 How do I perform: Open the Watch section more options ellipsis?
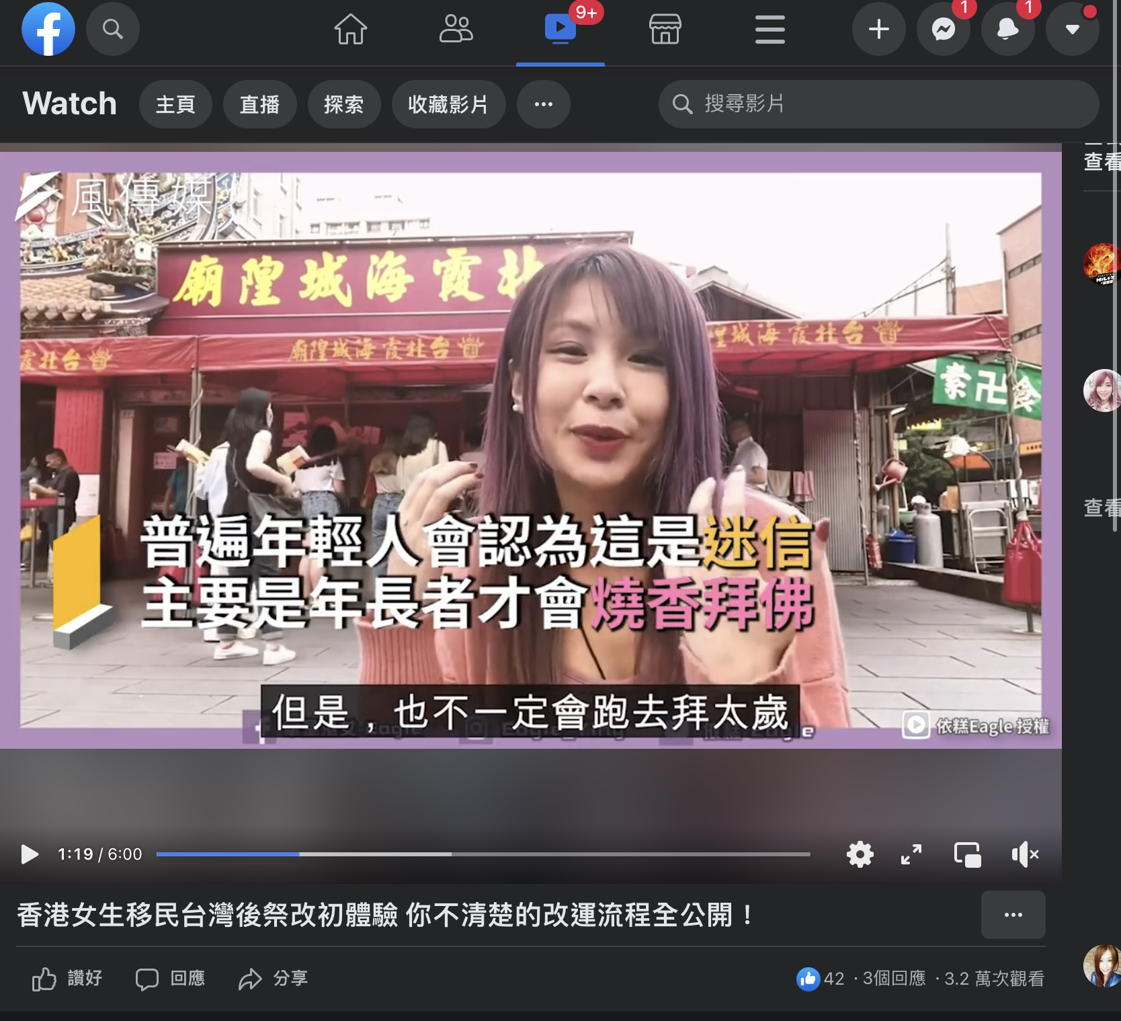(x=543, y=104)
